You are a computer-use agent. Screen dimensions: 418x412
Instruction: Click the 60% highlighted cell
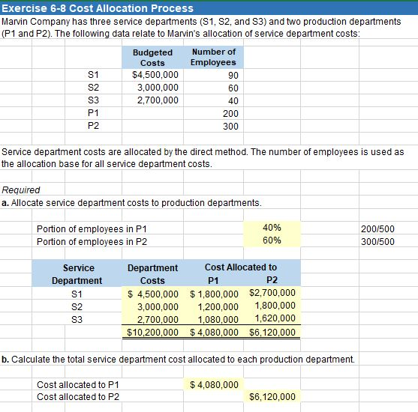pos(272,240)
